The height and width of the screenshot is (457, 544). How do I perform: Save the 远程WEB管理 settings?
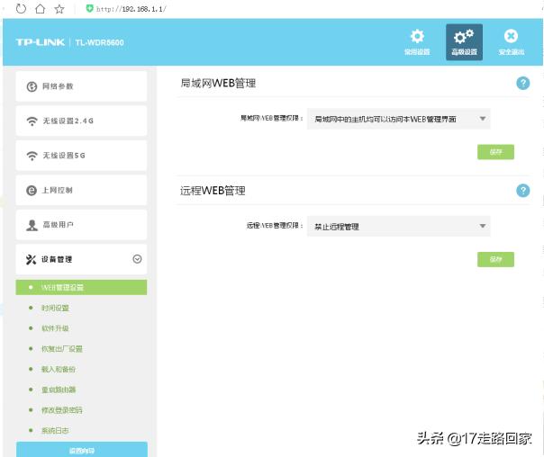[495, 259]
